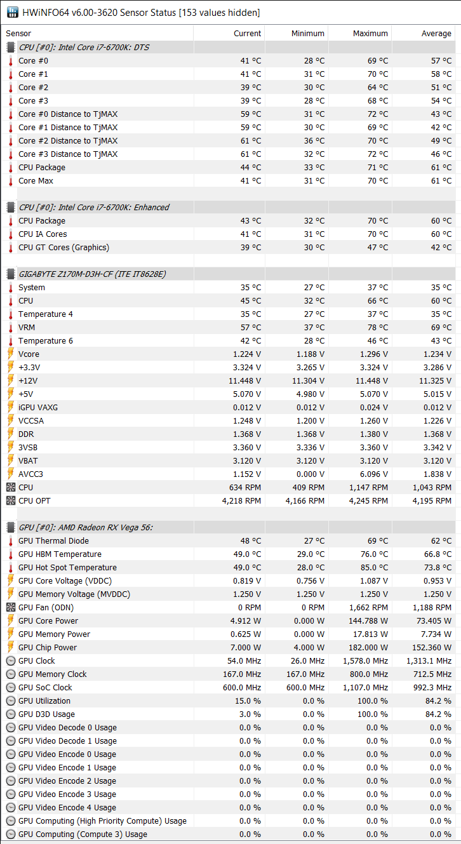Click the CPU Package label in DTS group

(42, 167)
